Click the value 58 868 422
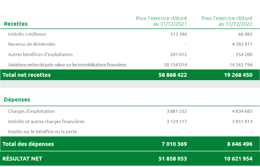 coord(173,75)
